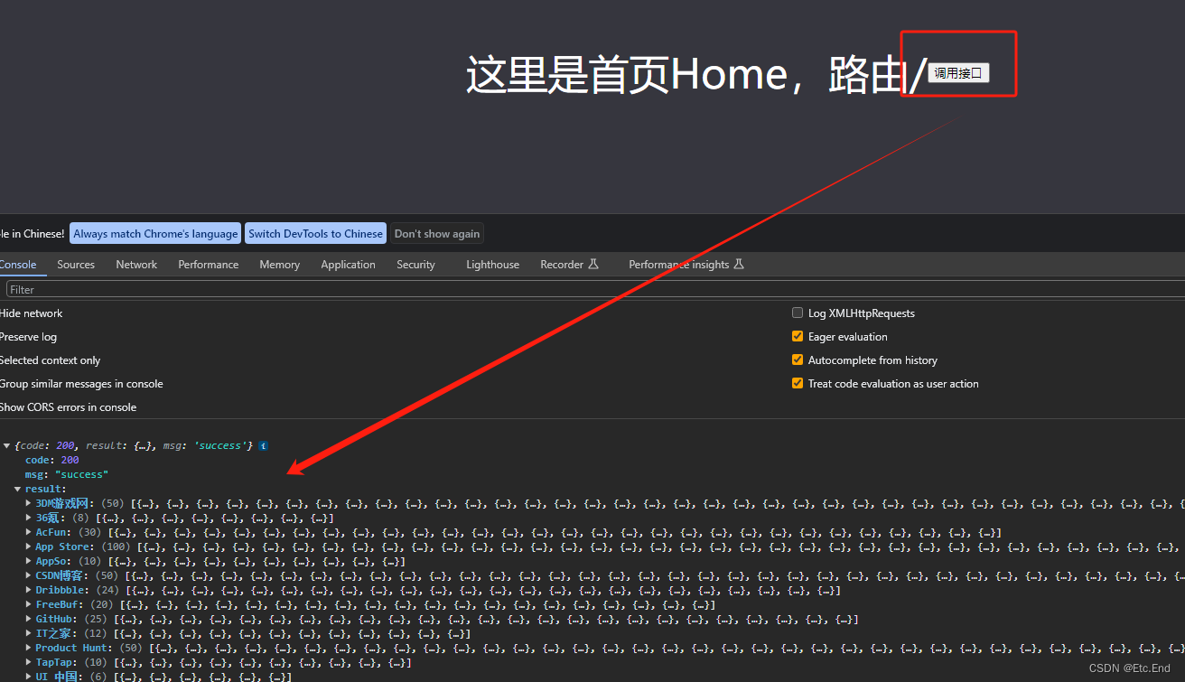Click the Recorder tab's flask icon
Viewport: 1185px width, 682px height.
593,265
